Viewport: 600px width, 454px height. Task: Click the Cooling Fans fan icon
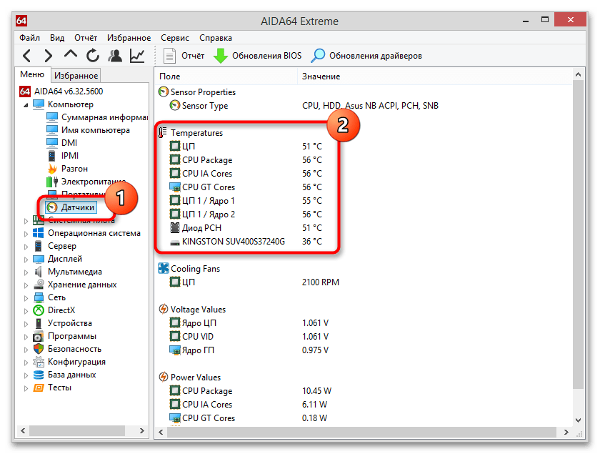tap(164, 268)
